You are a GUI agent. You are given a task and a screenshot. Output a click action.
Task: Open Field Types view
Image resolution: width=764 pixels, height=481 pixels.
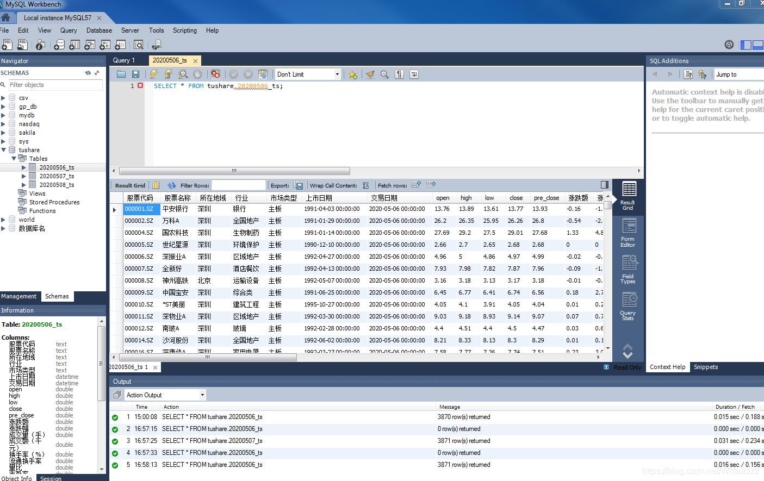point(628,269)
